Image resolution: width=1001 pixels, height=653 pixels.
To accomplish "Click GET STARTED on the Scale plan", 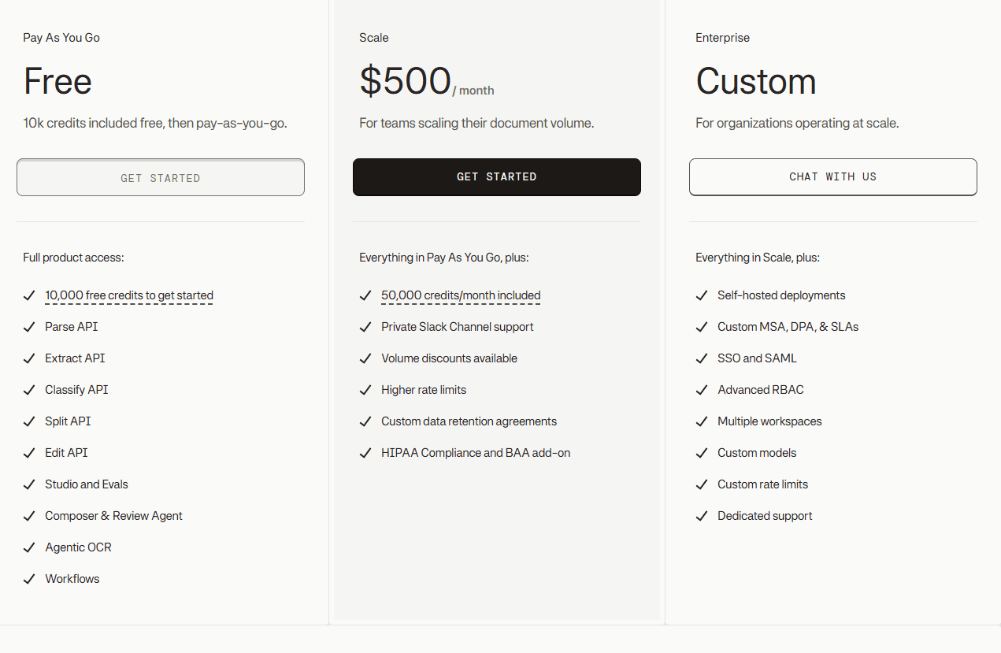I will coord(496,176).
